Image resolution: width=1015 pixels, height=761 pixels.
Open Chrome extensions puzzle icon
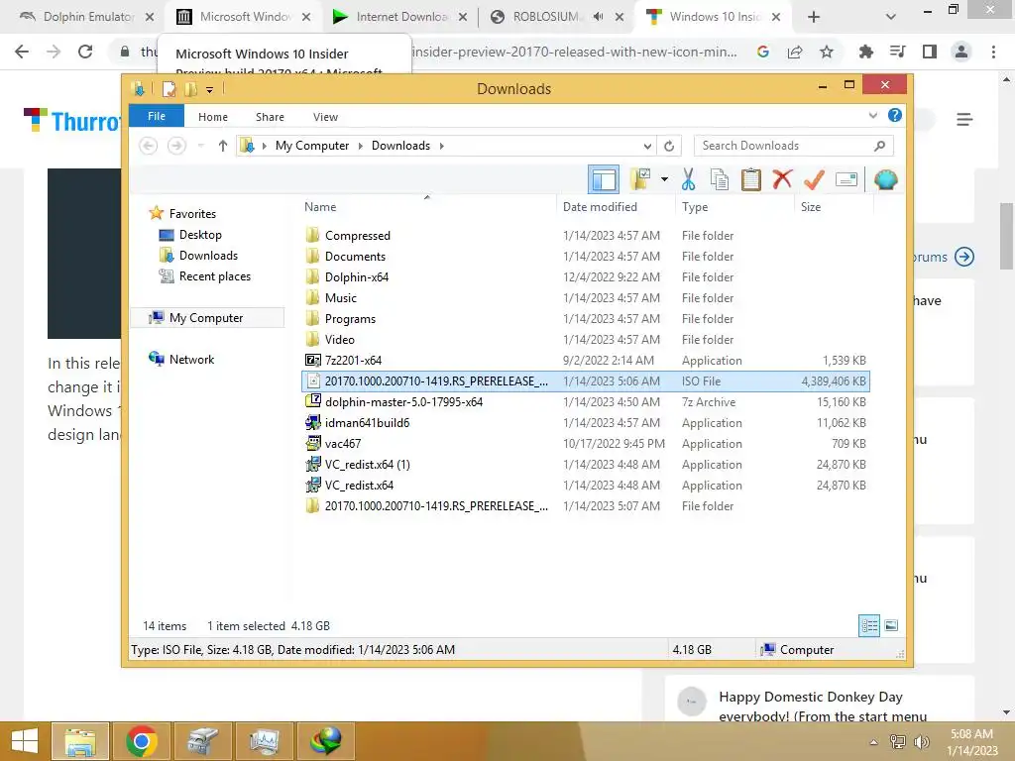click(865, 52)
